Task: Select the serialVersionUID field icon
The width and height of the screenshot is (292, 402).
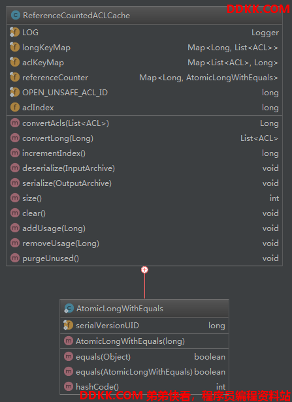Action: coord(68,325)
